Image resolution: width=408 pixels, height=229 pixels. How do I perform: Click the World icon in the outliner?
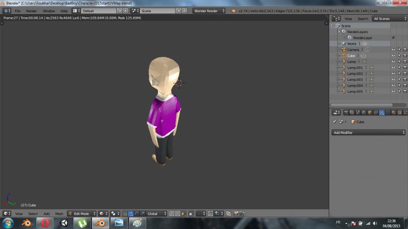pos(344,44)
